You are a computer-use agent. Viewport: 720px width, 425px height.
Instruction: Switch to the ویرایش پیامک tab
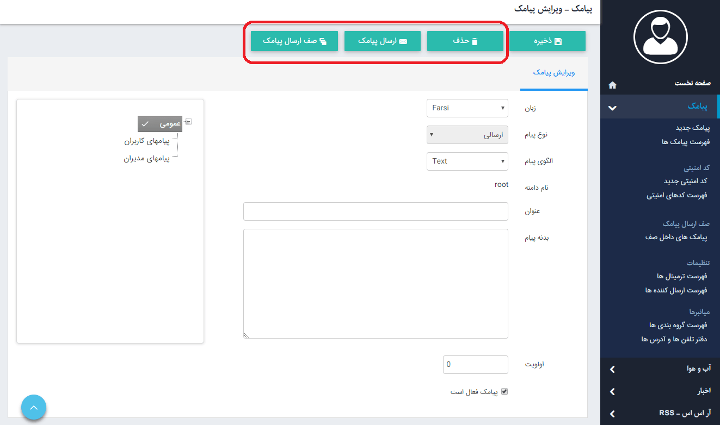(553, 73)
